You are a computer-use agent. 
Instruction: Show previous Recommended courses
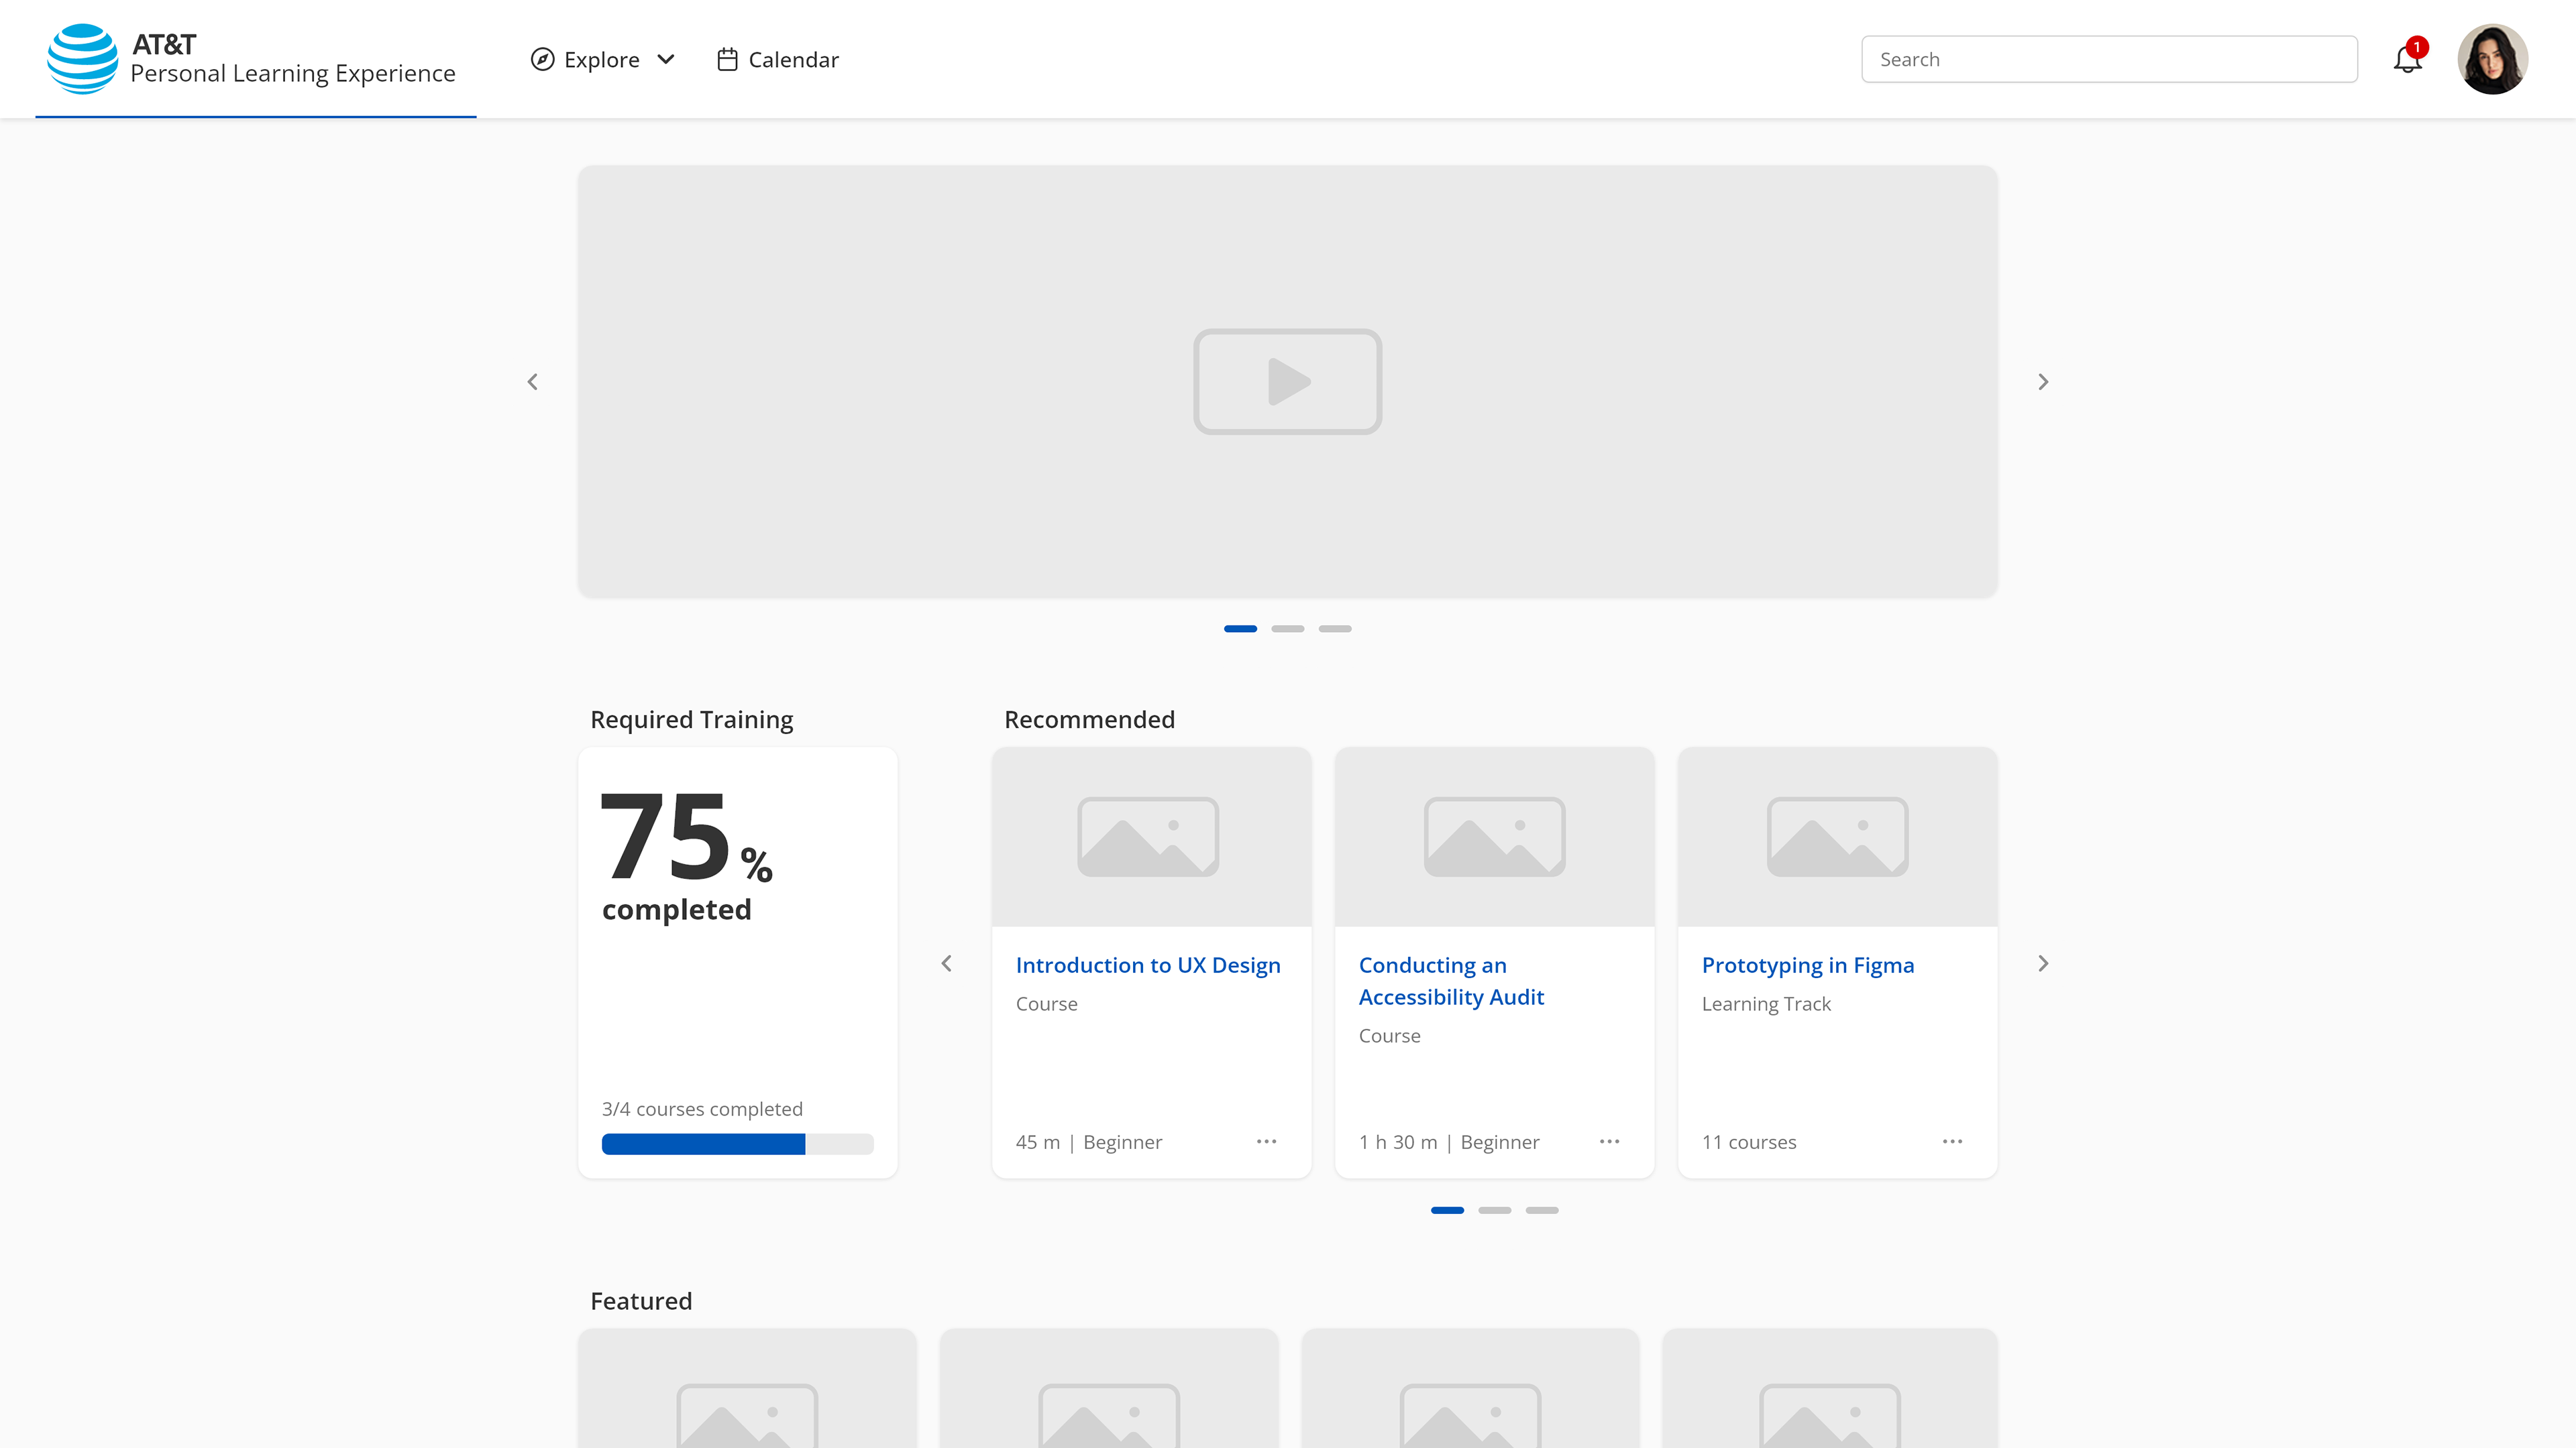tap(947, 963)
